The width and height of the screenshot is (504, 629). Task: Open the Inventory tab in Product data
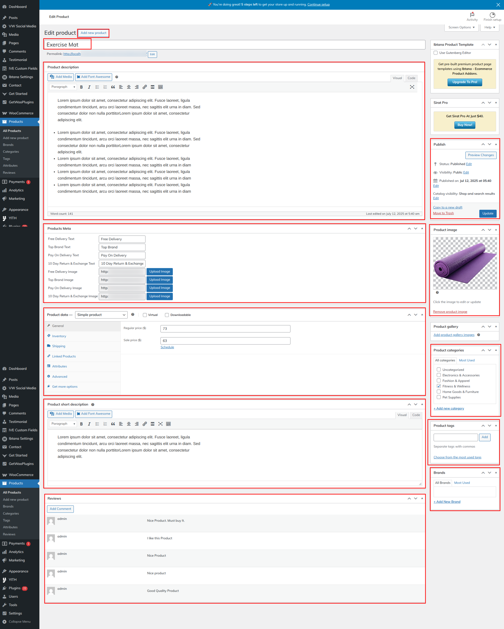click(x=59, y=336)
